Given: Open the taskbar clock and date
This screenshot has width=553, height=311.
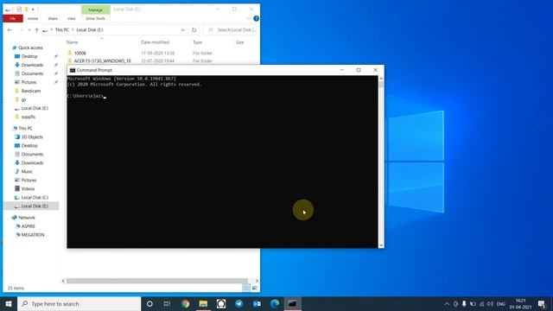Looking at the screenshot, I should click(x=520, y=303).
